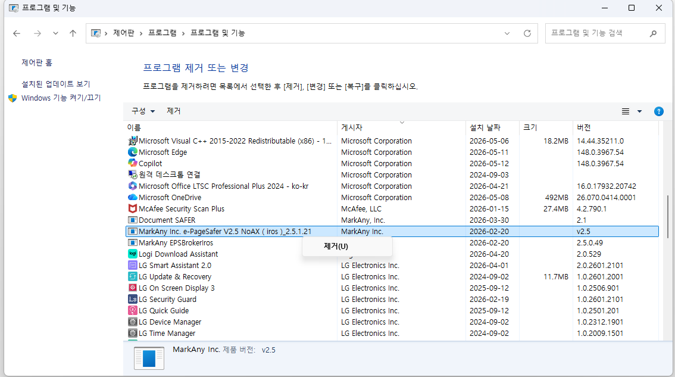Click the Microsoft Office LTSC icon

tap(133, 186)
